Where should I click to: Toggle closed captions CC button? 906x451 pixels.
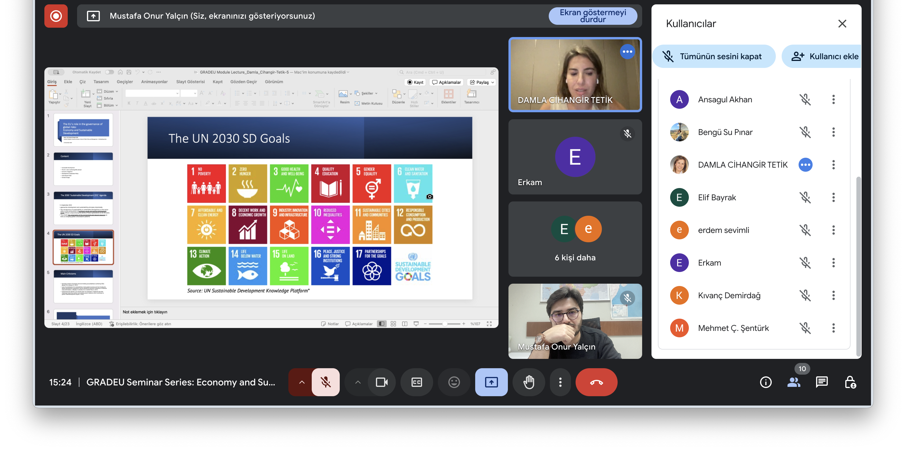point(417,382)
